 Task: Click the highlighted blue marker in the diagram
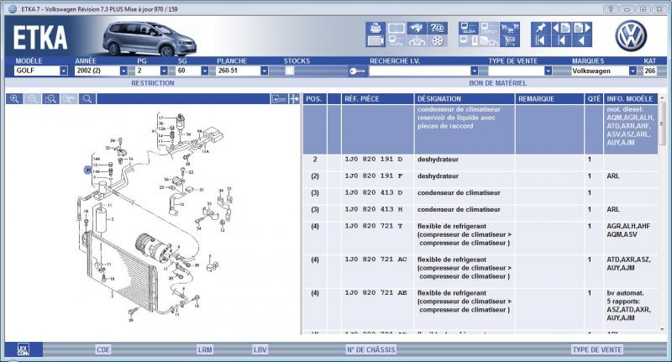click(x=88, y=171)
